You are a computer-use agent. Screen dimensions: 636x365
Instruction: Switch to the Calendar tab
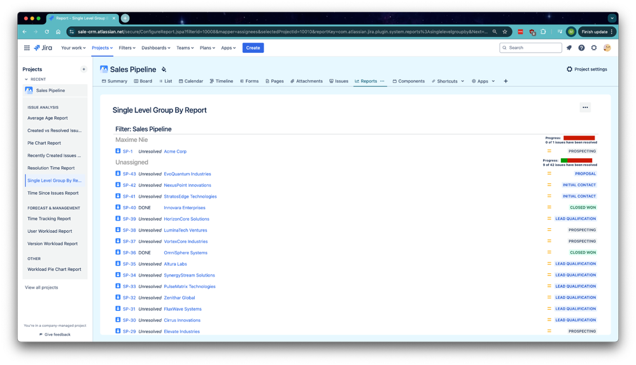(190, 81)
